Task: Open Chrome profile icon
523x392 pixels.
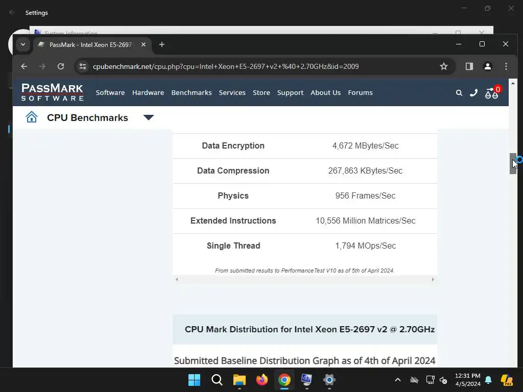Action: pyautogui.click(x=488, y=66)
